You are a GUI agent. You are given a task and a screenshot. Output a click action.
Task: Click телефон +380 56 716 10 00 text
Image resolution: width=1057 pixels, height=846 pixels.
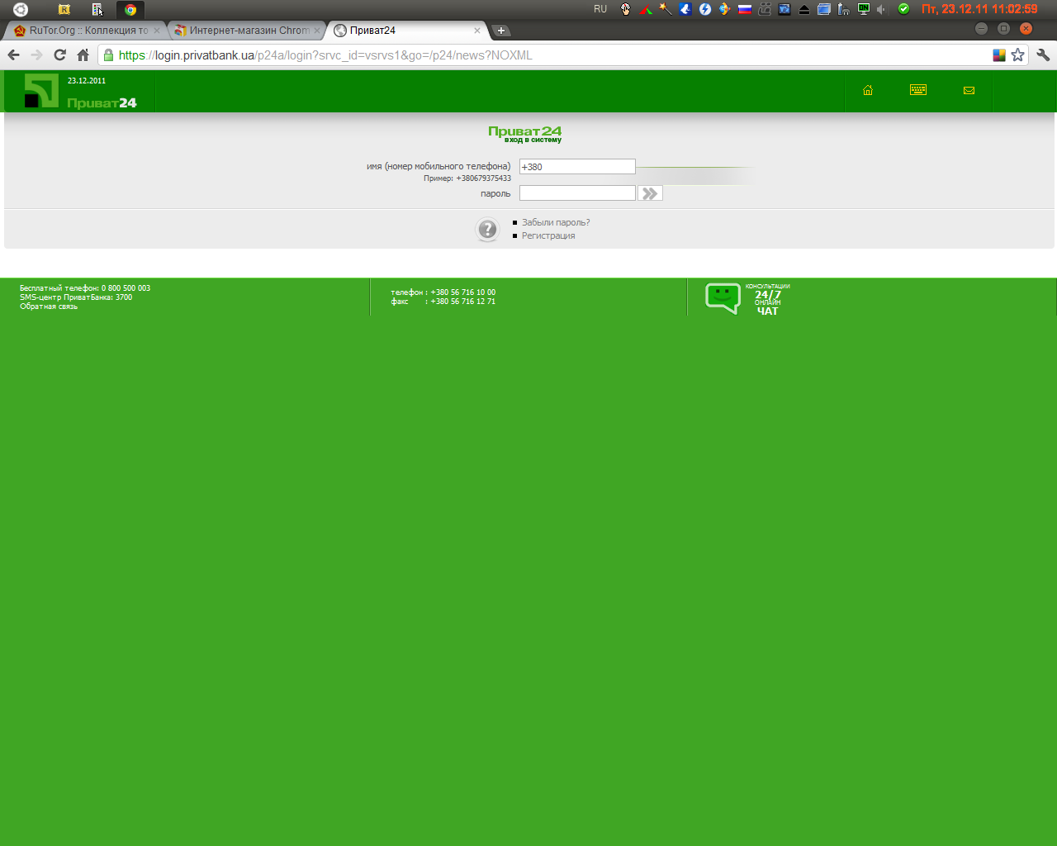coord(443,292)
